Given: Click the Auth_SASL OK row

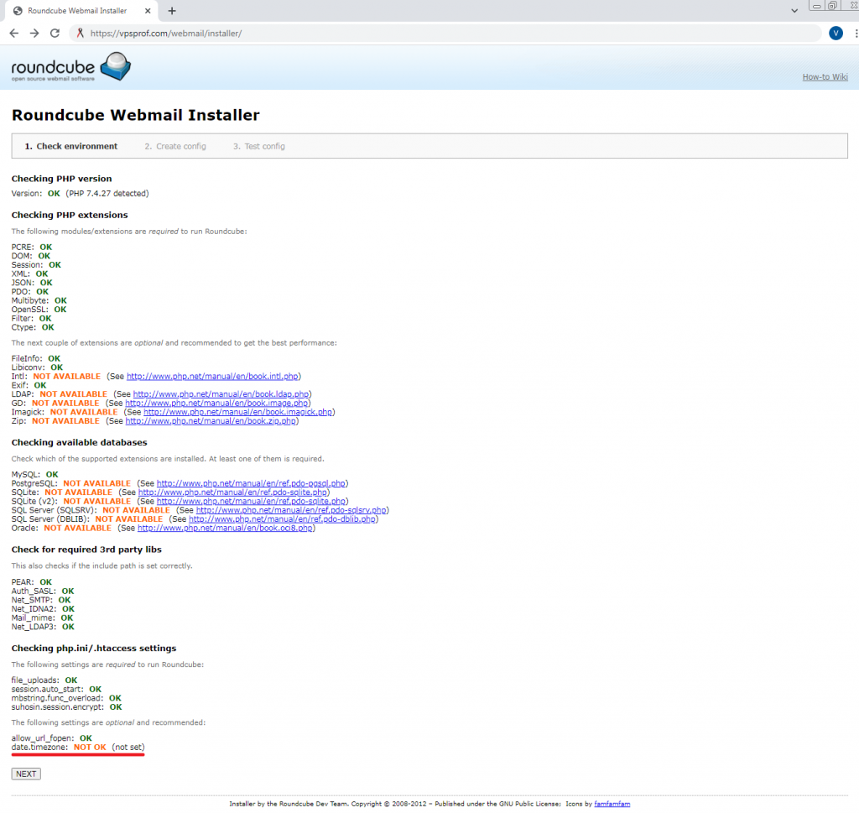Looking at the screenshot, I should pyautogui.click(x=43, y=592).
